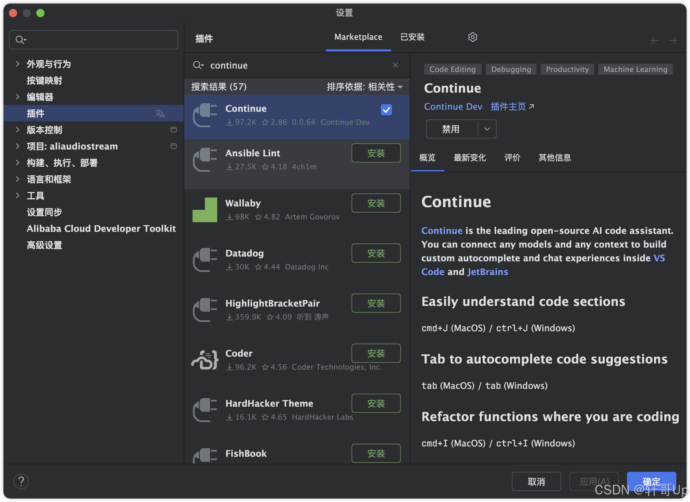Switch to the Marketplace tab

[x=358, y=37]
